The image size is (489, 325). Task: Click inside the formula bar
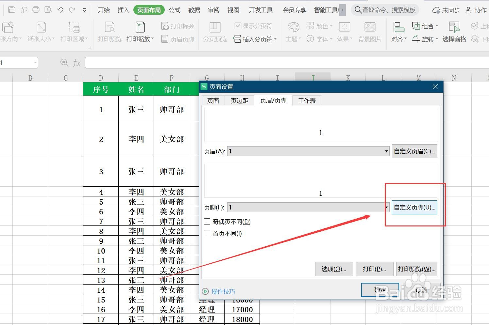(229, 63)
